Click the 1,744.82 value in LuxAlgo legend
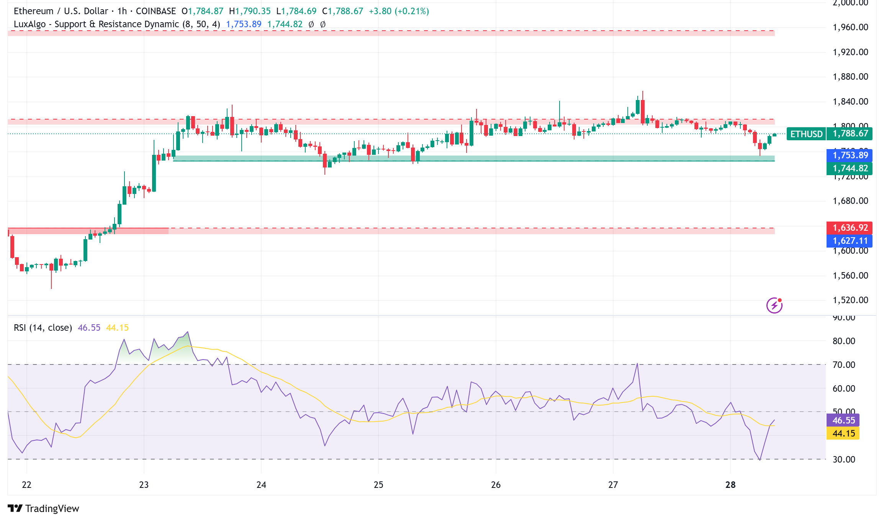 [x=285, y=24]
